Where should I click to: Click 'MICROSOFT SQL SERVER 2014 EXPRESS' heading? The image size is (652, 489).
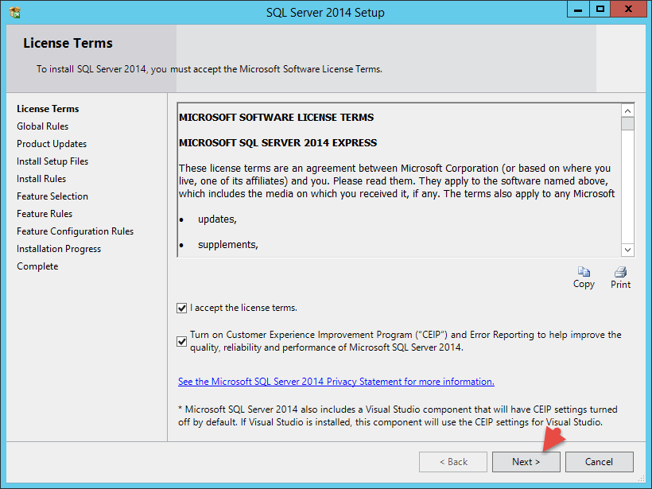(x=277, y=142)
